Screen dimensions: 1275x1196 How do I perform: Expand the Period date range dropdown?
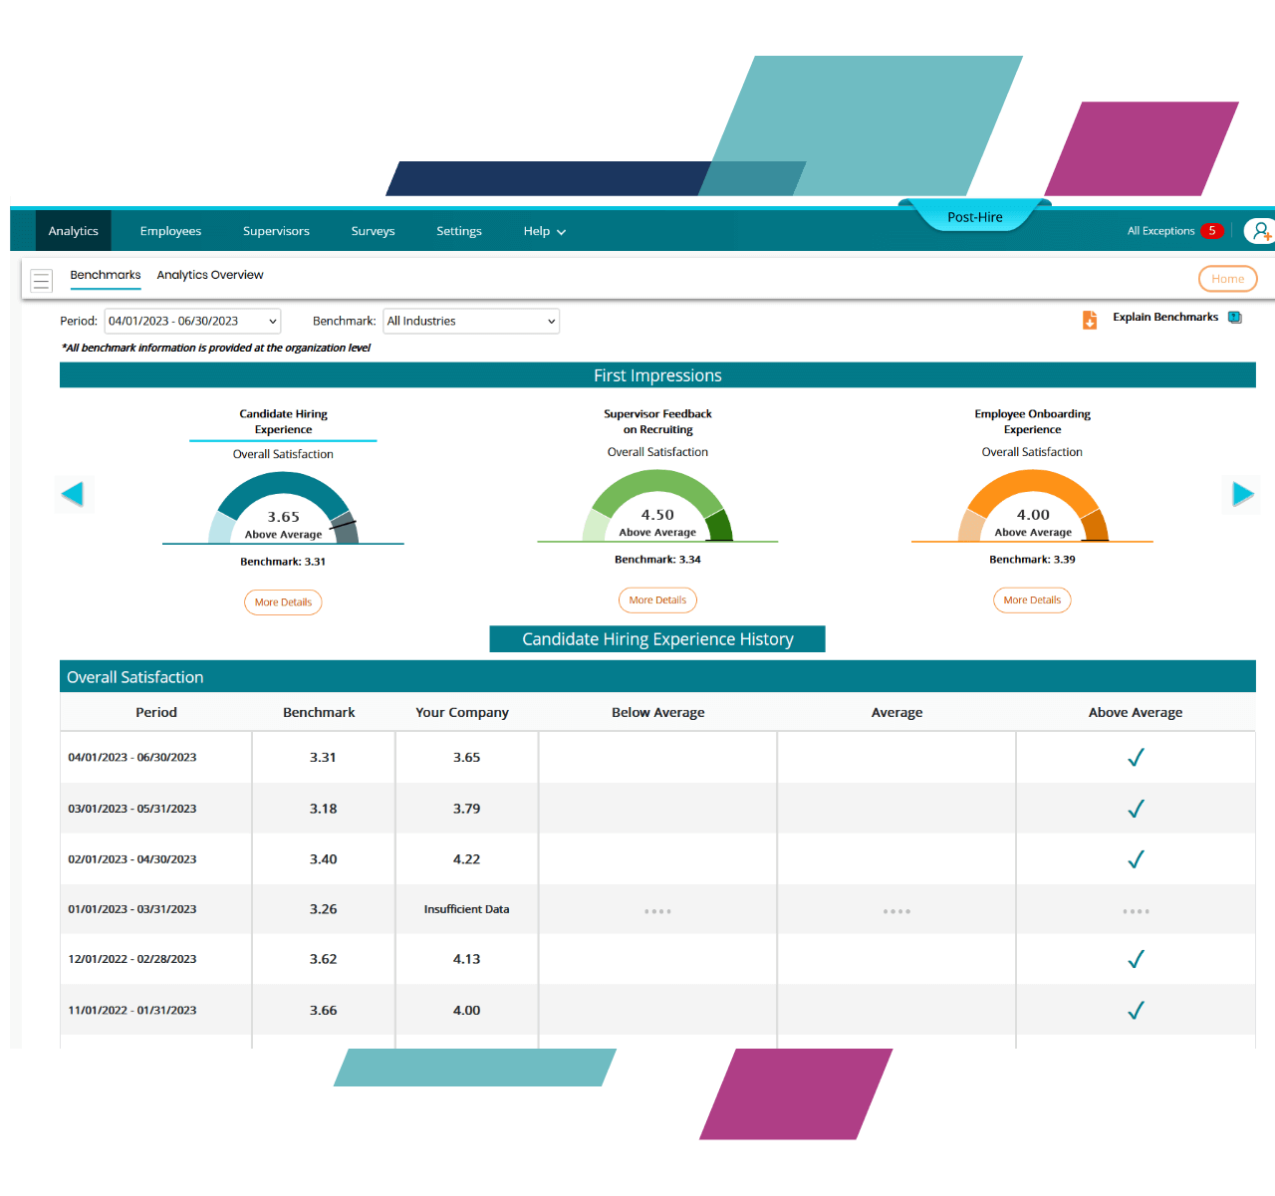192,322
